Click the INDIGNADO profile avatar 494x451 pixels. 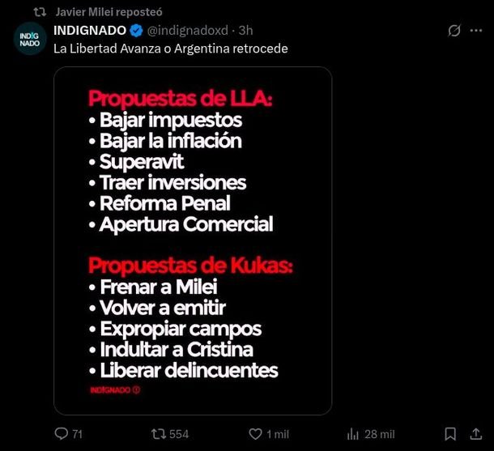pos(30,39)
